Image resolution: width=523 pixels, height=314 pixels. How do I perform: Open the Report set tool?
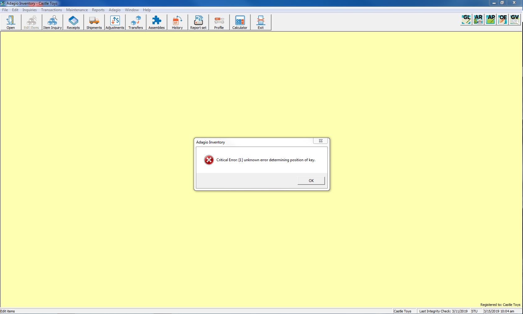[198, 22]
